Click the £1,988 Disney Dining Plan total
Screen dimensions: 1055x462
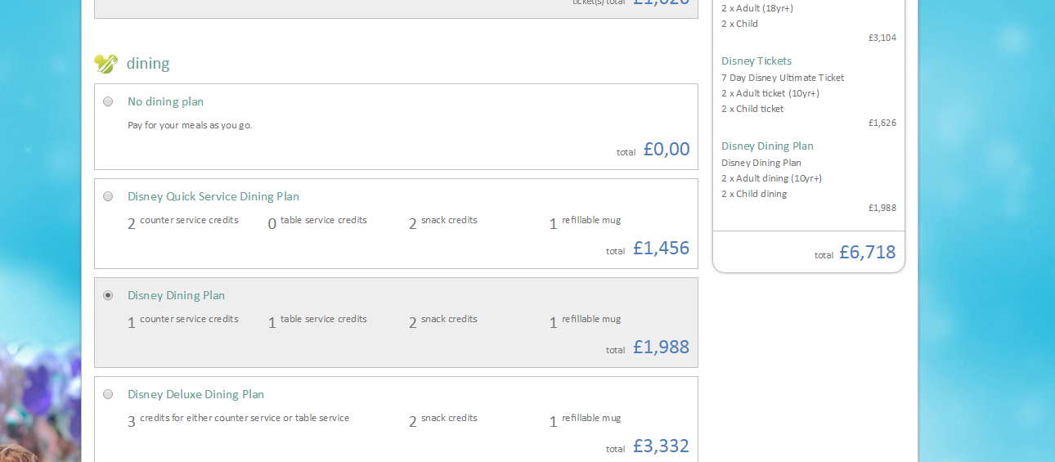[x=661, y=348]
